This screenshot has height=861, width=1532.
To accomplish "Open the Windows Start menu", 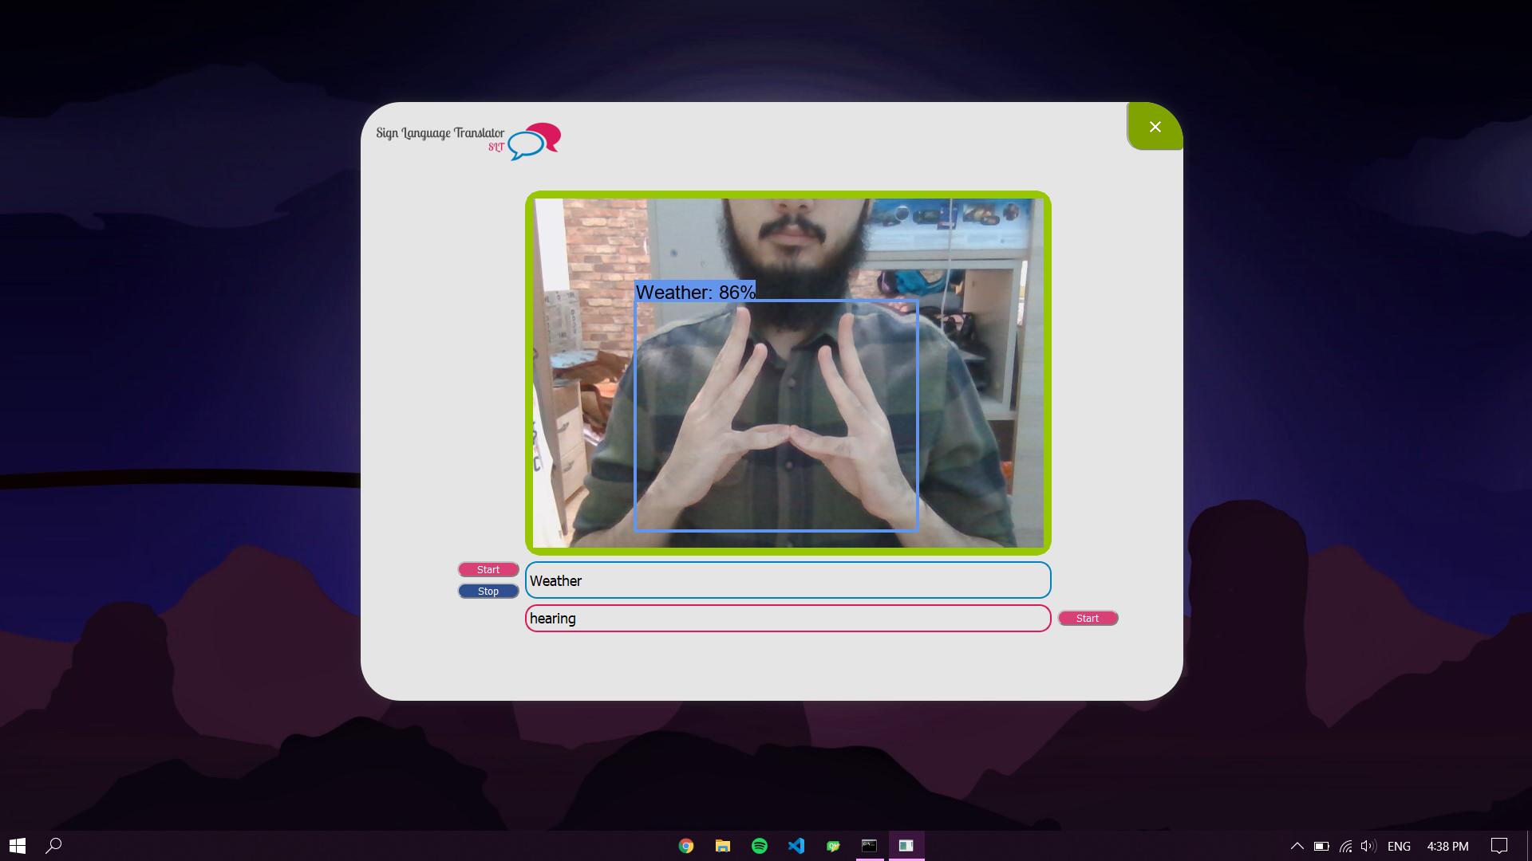I will click(x=16, y=845).
